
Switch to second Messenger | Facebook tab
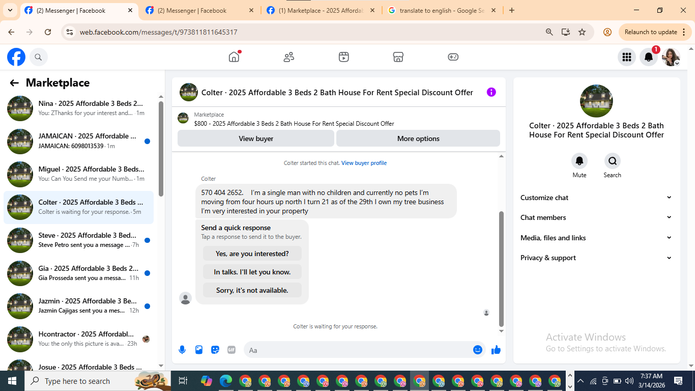click(x=200, y=10)
